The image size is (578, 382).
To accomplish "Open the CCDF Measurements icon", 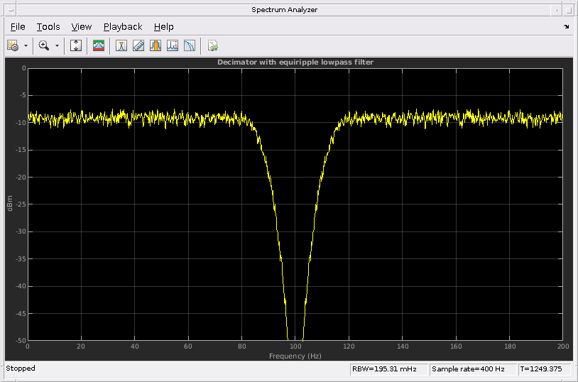I will [x=190, y=45].
